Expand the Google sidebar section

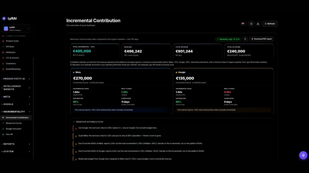pyautogui.click(x=16, y=104)
